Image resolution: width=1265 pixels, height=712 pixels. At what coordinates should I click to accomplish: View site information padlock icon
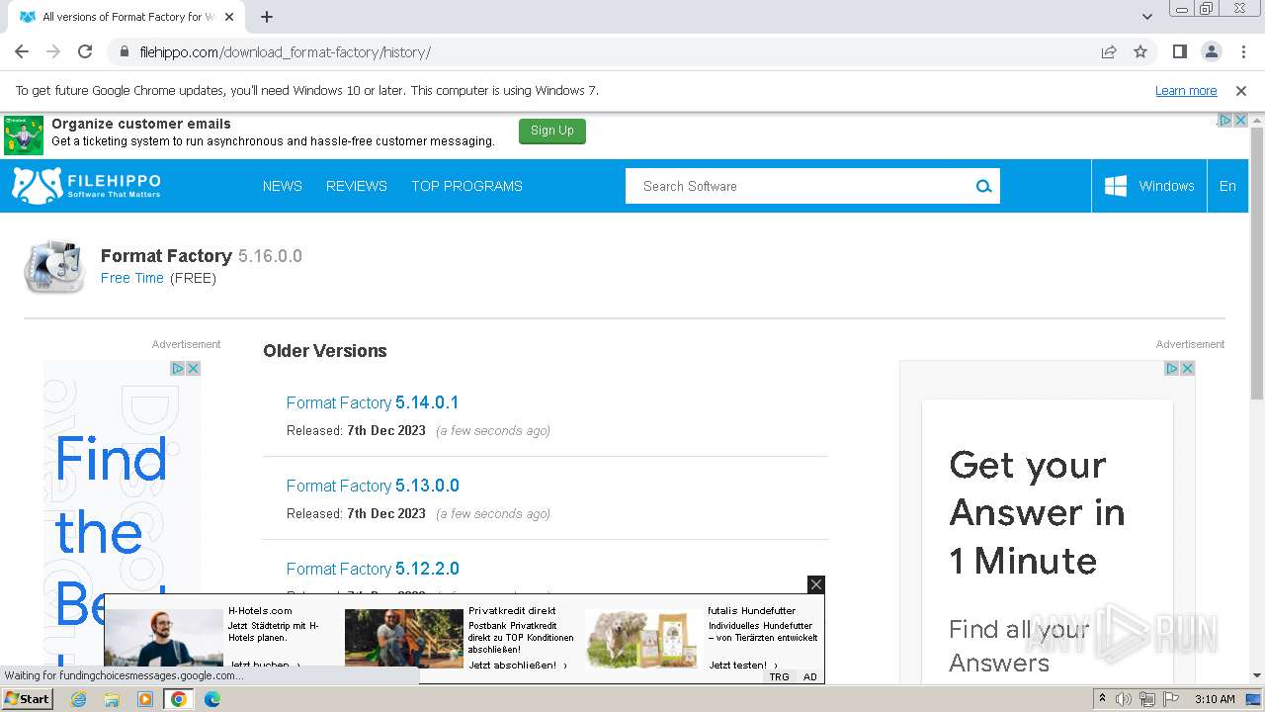pos(125,51)
